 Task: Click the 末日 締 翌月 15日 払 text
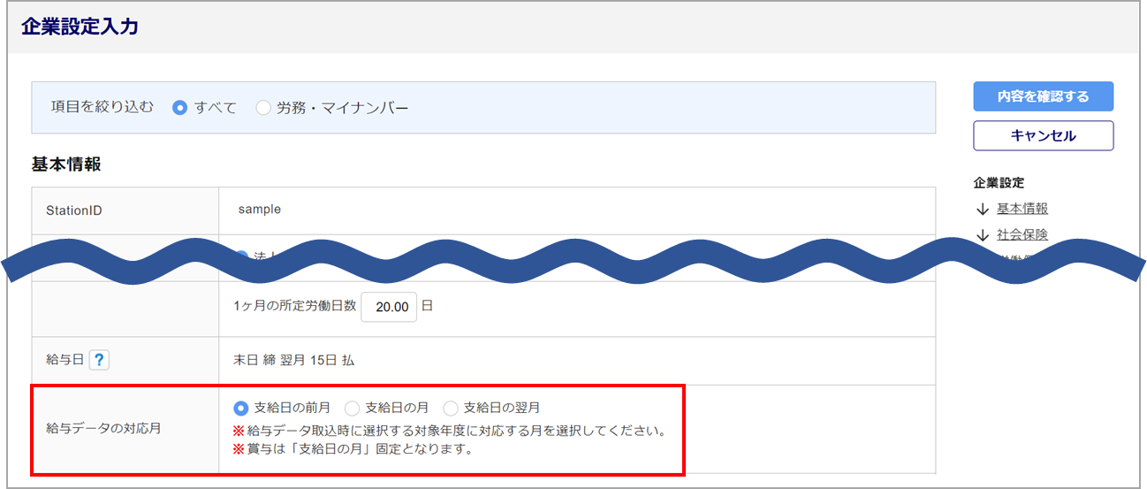[292, 361]
